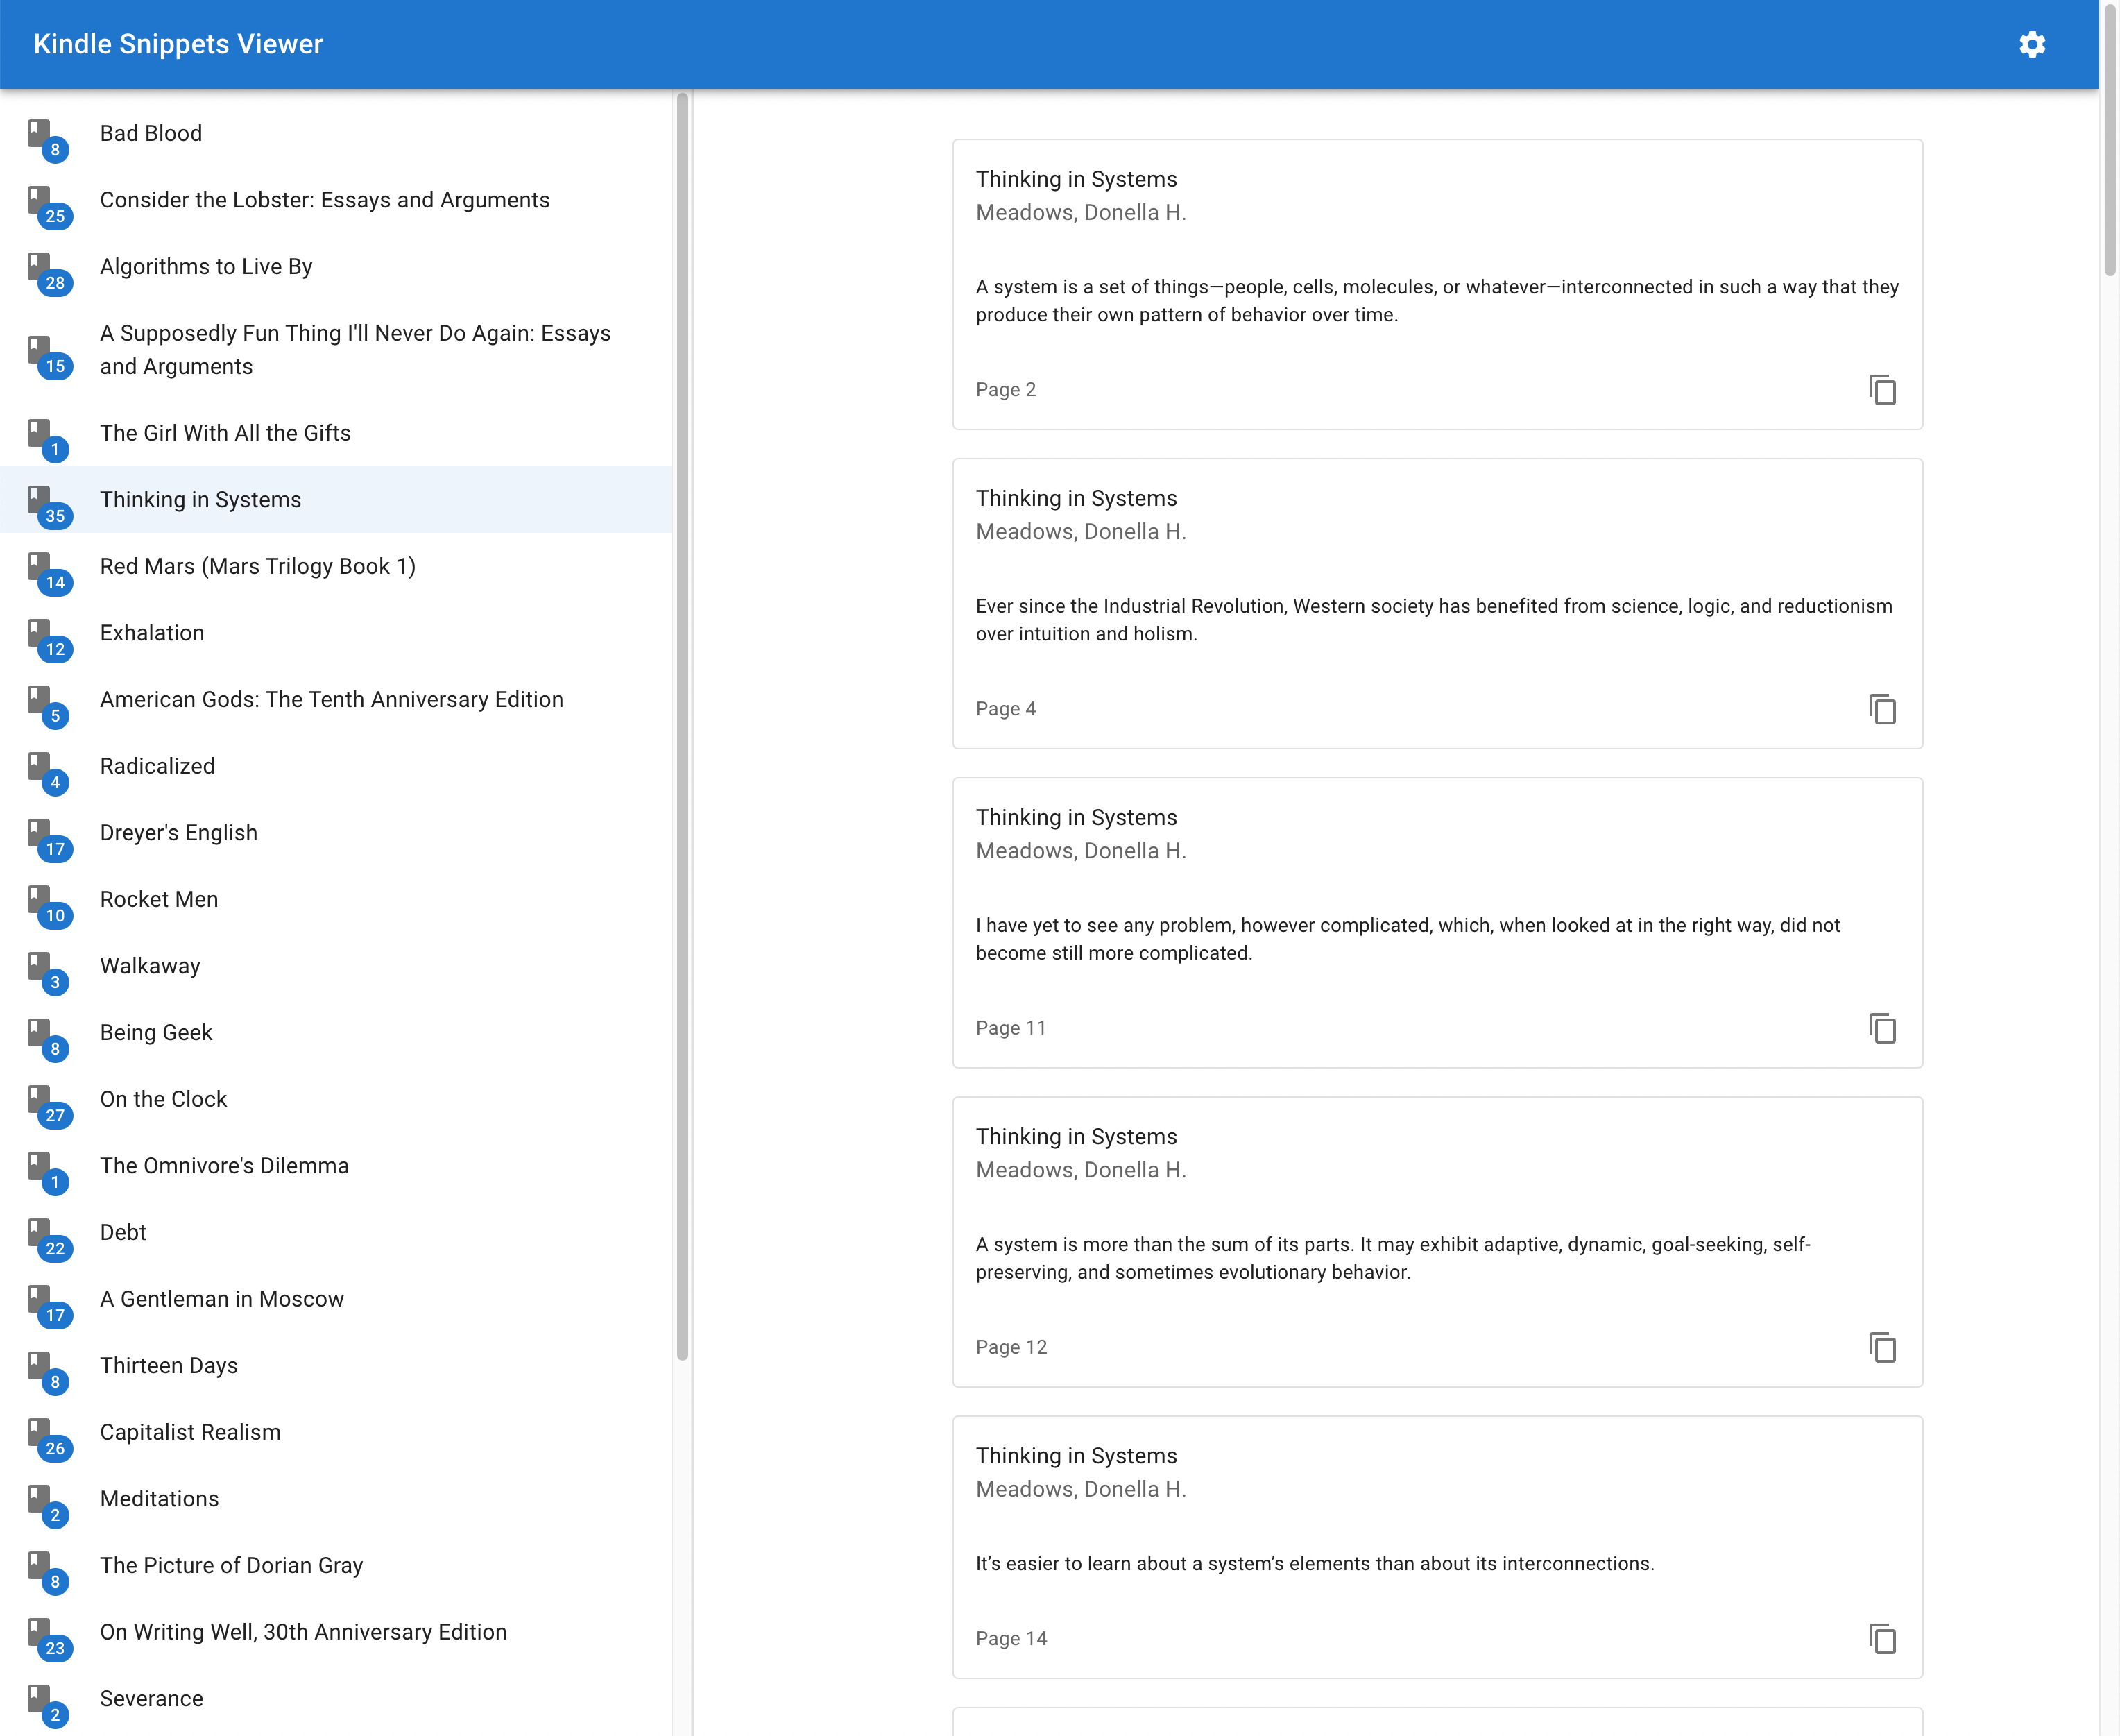Copy the Page 12 snippet to clipboard
This screenshot has width=2120, height=1736.
1882,1347
